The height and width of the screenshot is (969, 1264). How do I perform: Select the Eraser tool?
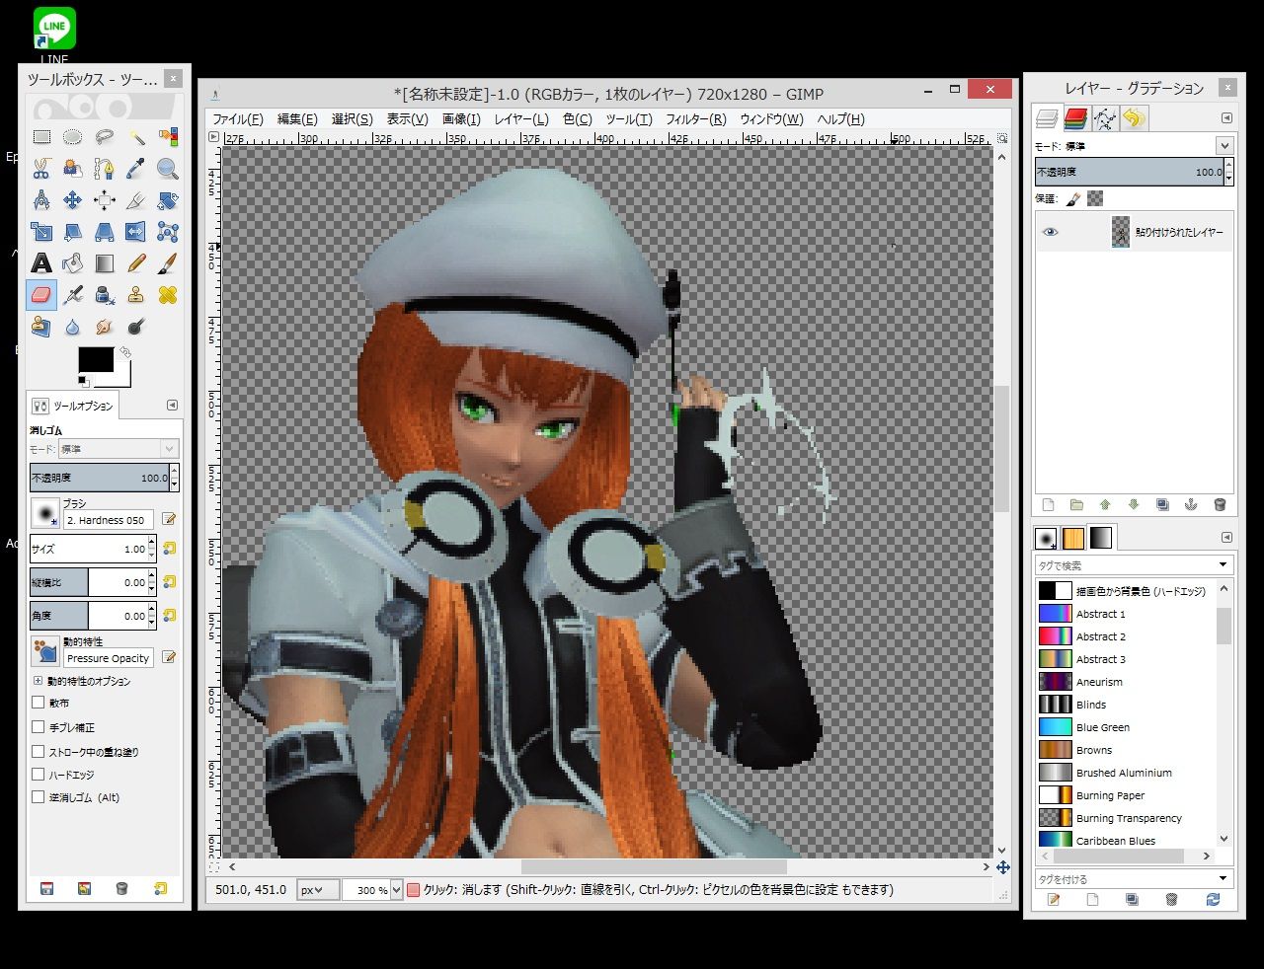(x=41, y=295)
